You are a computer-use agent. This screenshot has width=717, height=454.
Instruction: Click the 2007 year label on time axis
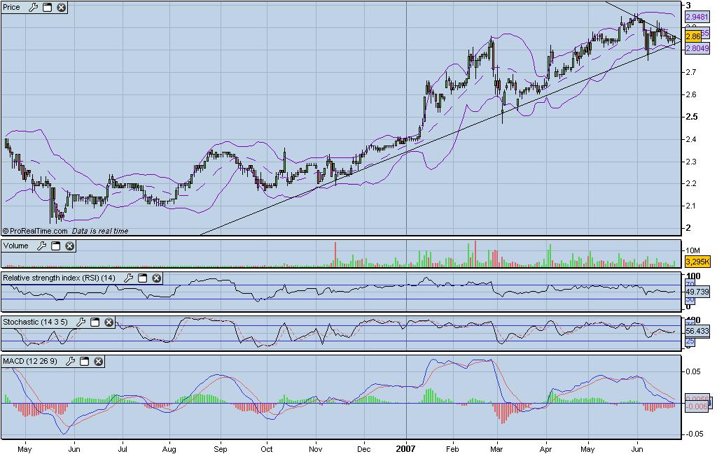coord(405,448)
